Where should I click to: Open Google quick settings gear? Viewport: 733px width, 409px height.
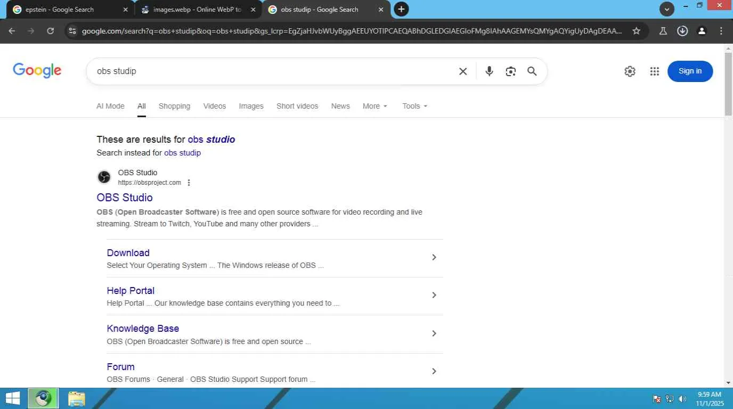630,71
